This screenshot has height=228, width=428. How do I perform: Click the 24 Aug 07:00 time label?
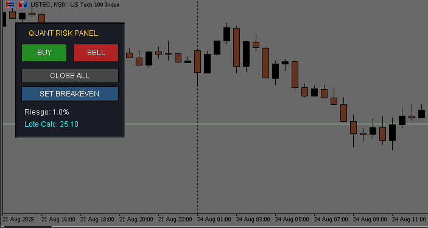click(331, 220)
